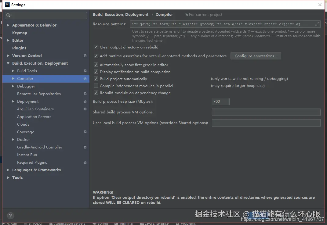Open Plugins settings
327x225 pixels.
point(19,48)
